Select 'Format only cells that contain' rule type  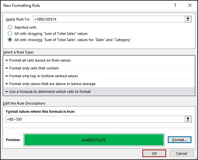tap(99, 68)
